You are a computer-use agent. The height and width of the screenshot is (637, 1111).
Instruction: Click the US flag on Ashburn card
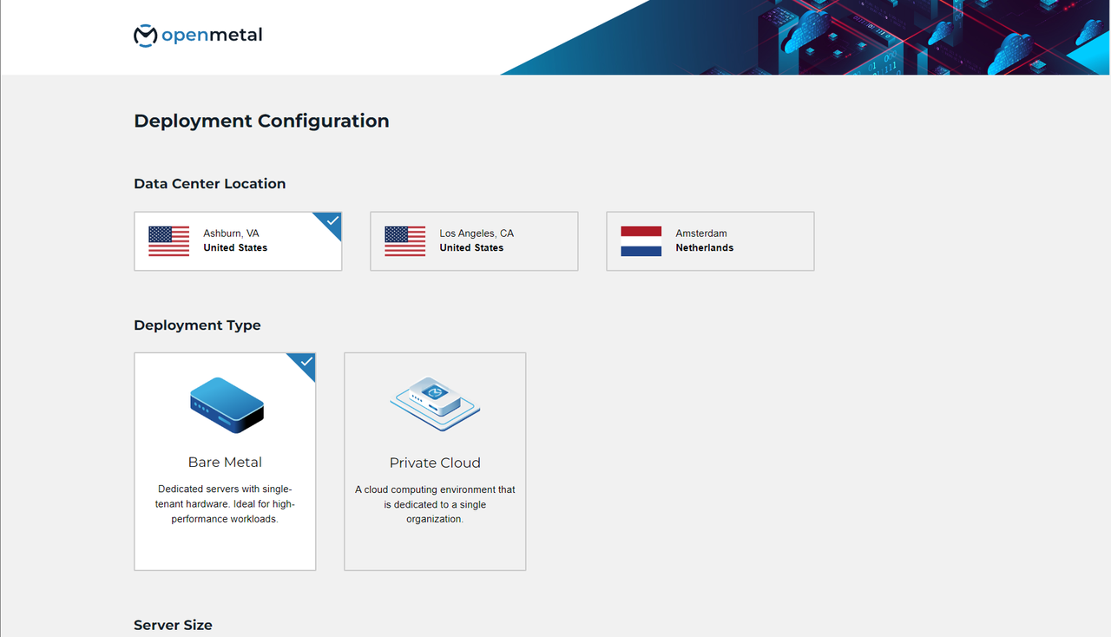(x=168, y=240)
